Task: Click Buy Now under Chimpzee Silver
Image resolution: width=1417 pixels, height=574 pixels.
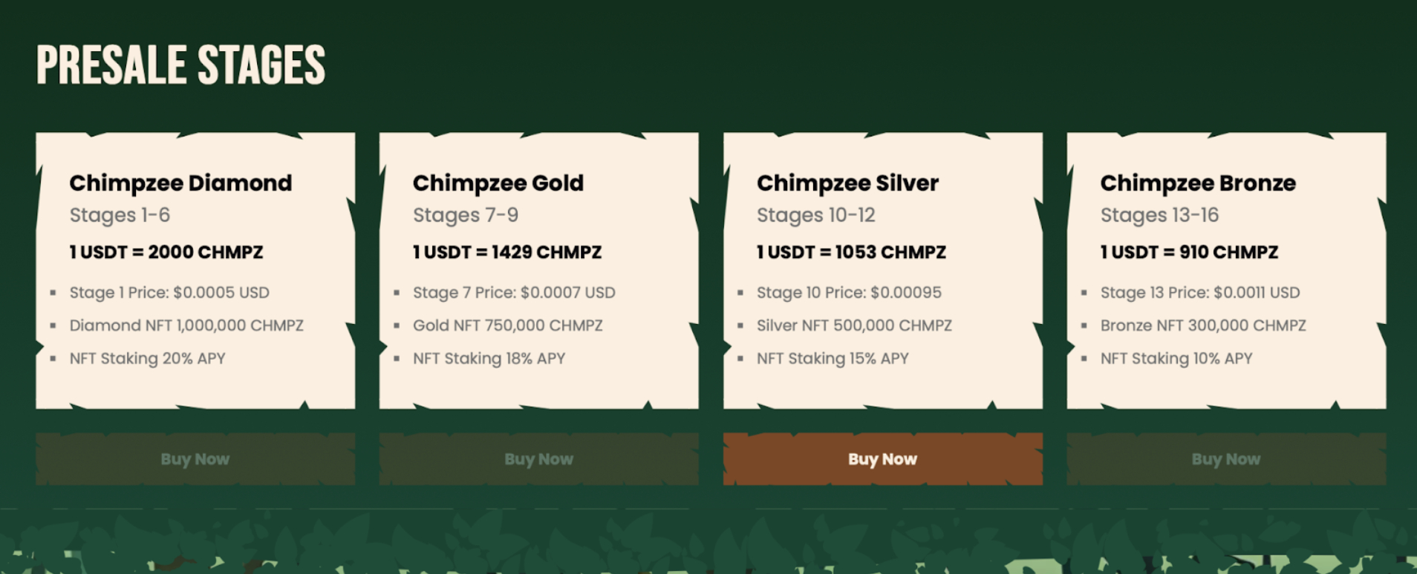Action: tap(882, 459)
